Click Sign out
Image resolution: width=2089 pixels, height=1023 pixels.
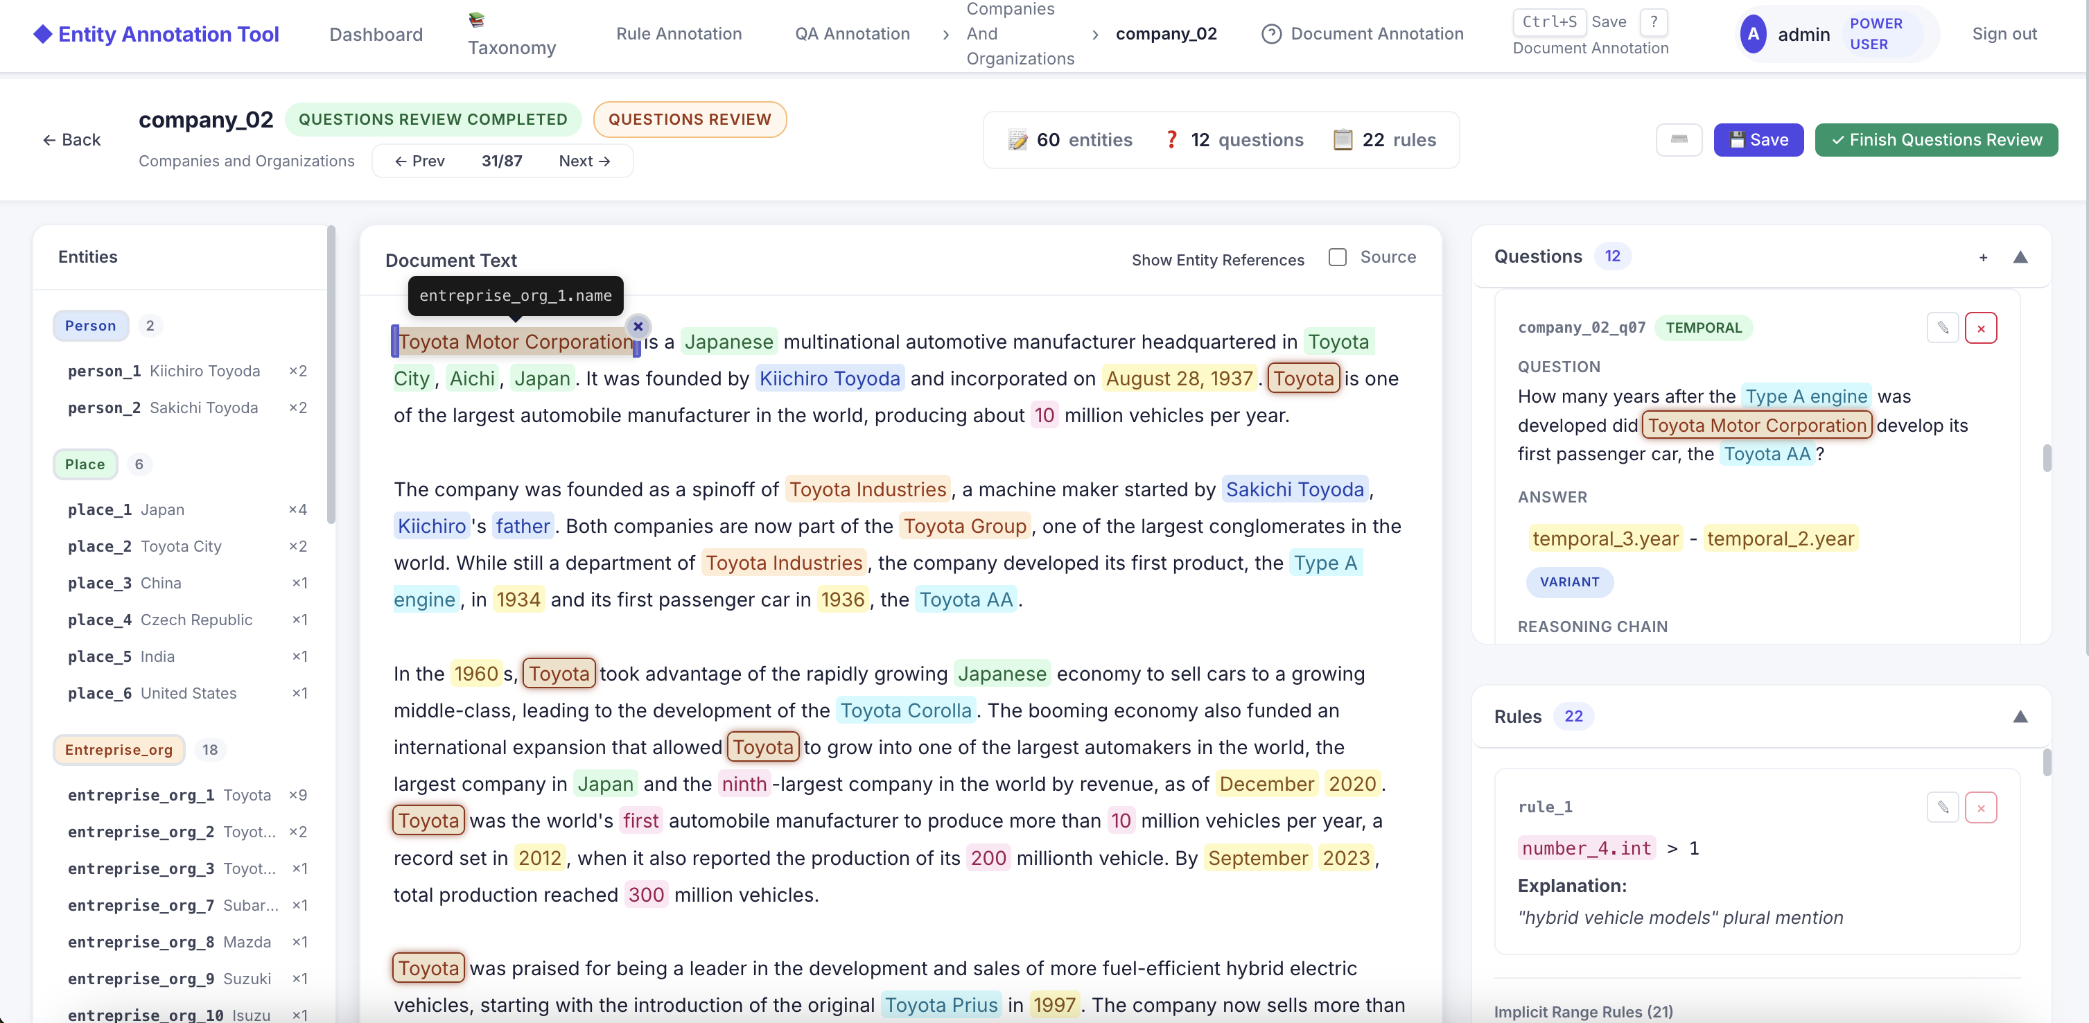2004,34
